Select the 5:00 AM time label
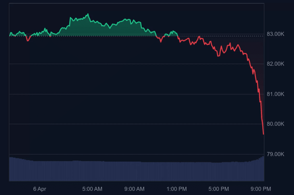The width and height of the screenshot is (294, 195). (x=92, y=189)
